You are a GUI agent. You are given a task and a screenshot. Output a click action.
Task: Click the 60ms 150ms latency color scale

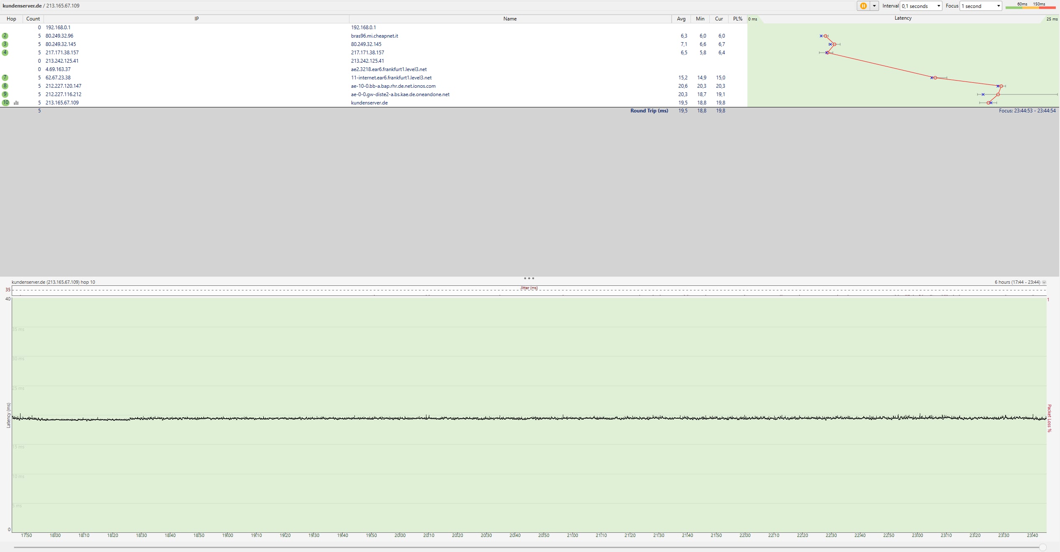coord(1031,6)
